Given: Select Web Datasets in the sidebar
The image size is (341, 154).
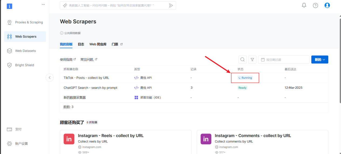Looking at the screenshot, I should pyautogui.click(x=25, y=51).
